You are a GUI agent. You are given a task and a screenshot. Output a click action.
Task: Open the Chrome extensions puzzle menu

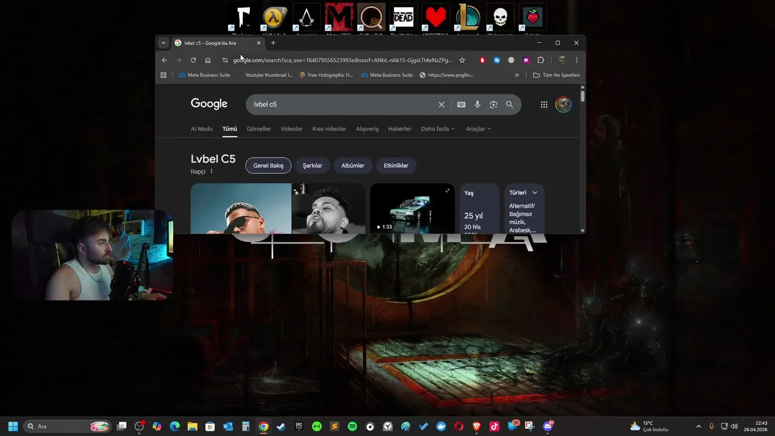(x=541, y=60)
